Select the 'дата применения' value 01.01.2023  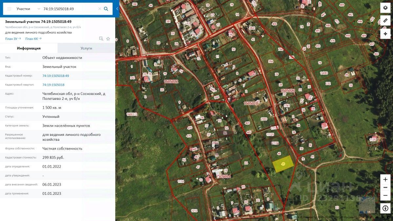(x=52, y=193)
